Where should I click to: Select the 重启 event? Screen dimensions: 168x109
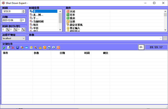(72, 18)
